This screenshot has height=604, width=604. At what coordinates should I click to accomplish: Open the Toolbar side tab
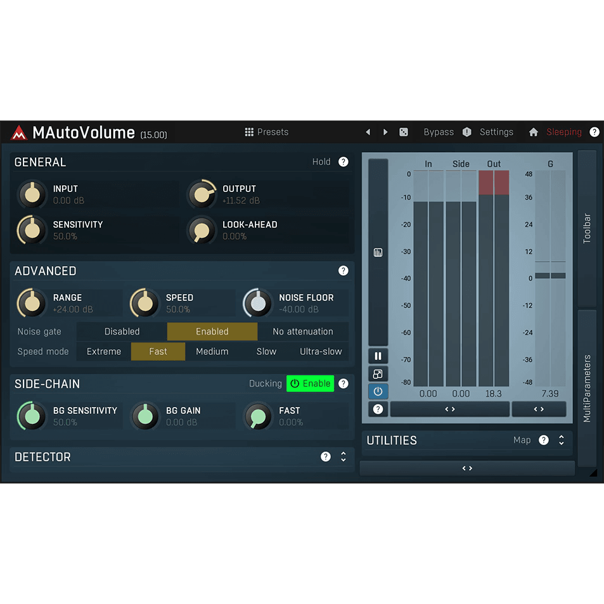coord(587,228)
